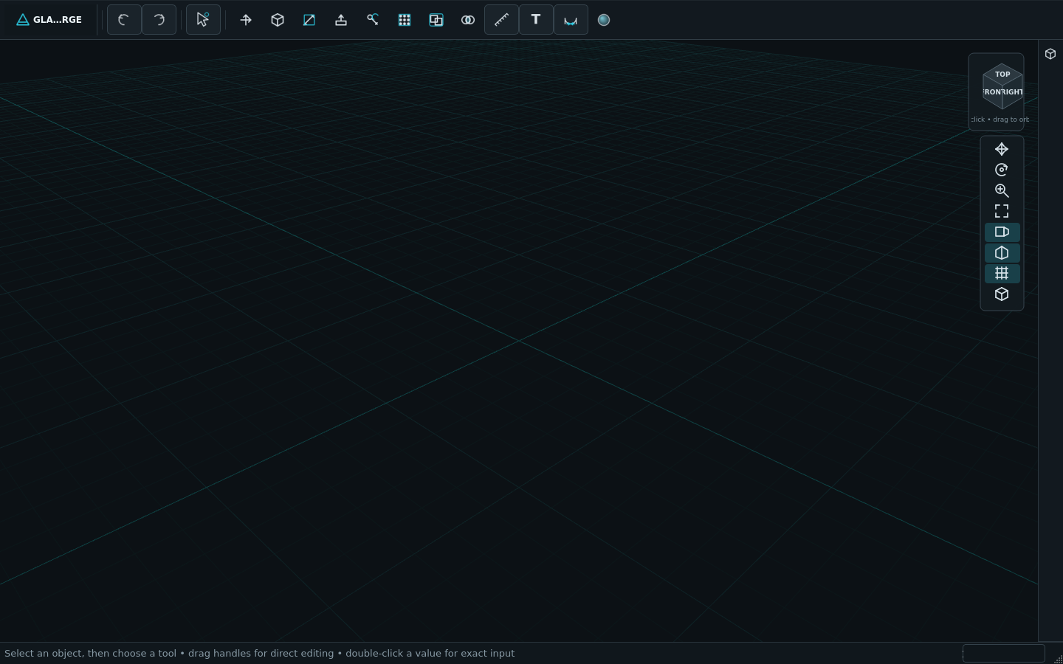1063x664 pixels.
Task: Click the status bar value input field
Action: coord(1004,653)
